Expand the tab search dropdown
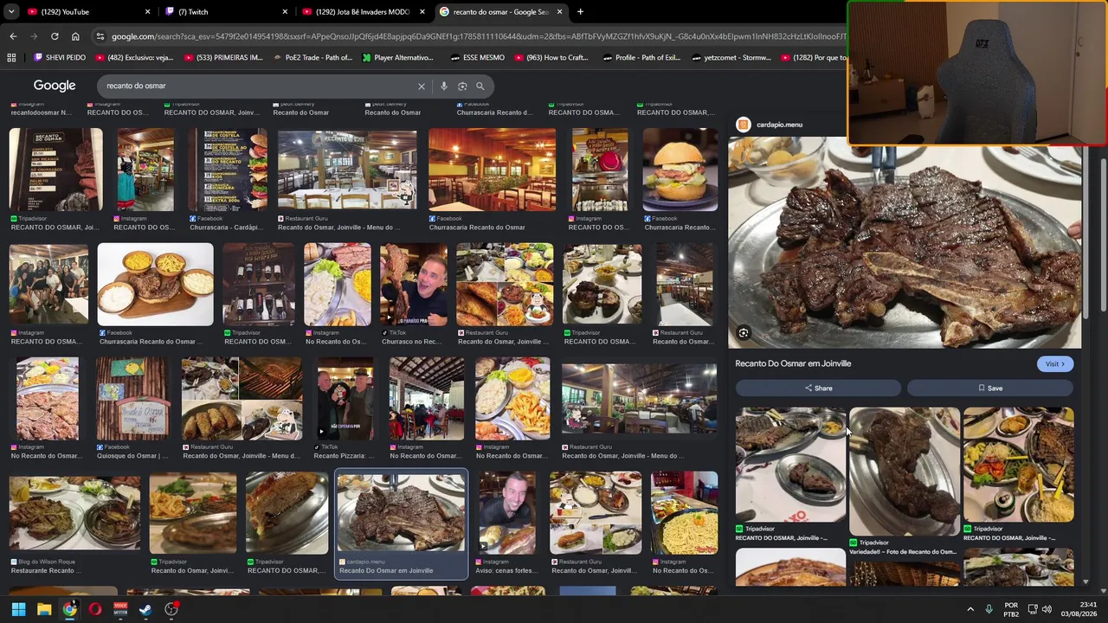 pyautogui.click(x=11, y=12)
